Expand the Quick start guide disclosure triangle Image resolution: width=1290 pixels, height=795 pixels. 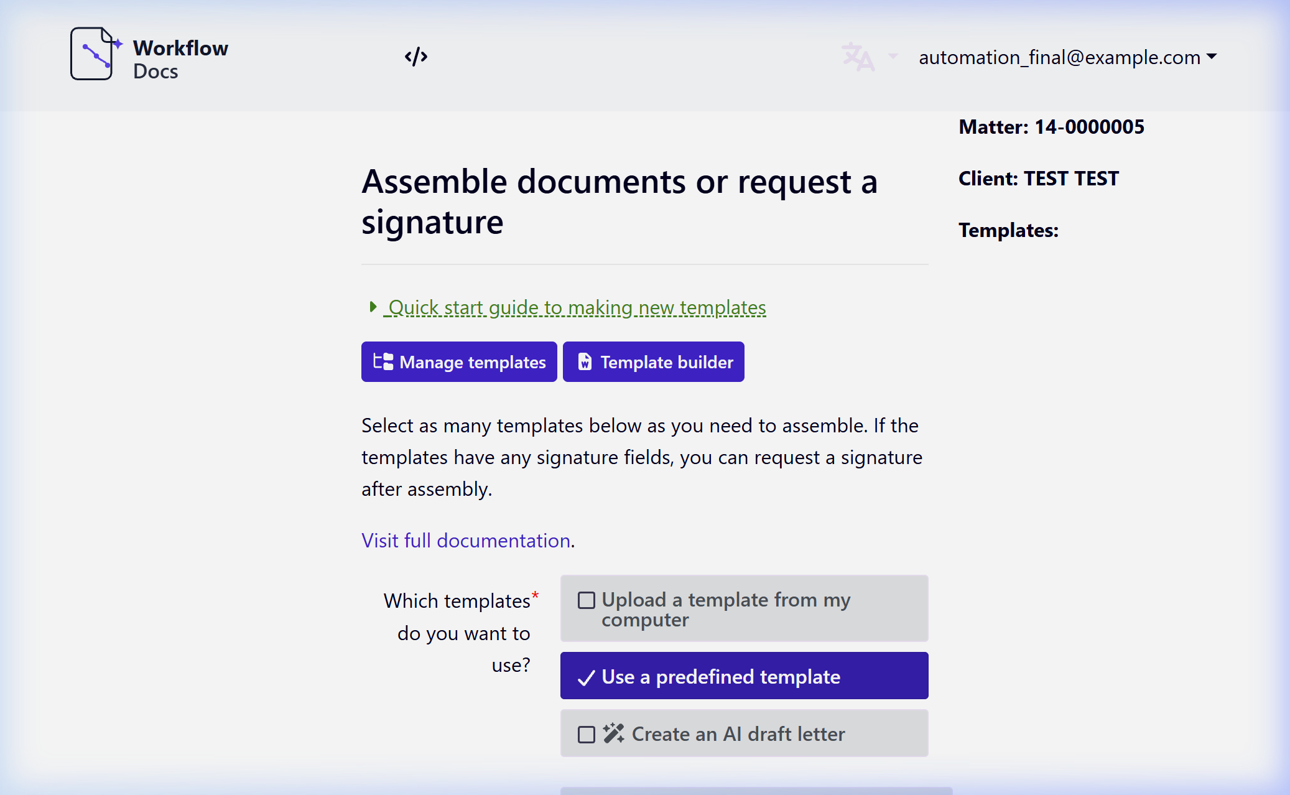coord(373,307)
